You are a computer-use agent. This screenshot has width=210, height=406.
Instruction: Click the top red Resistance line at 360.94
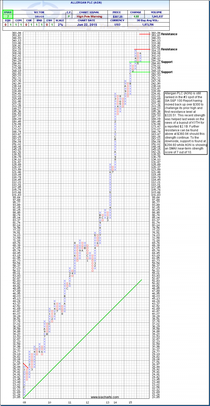point(145,34)
